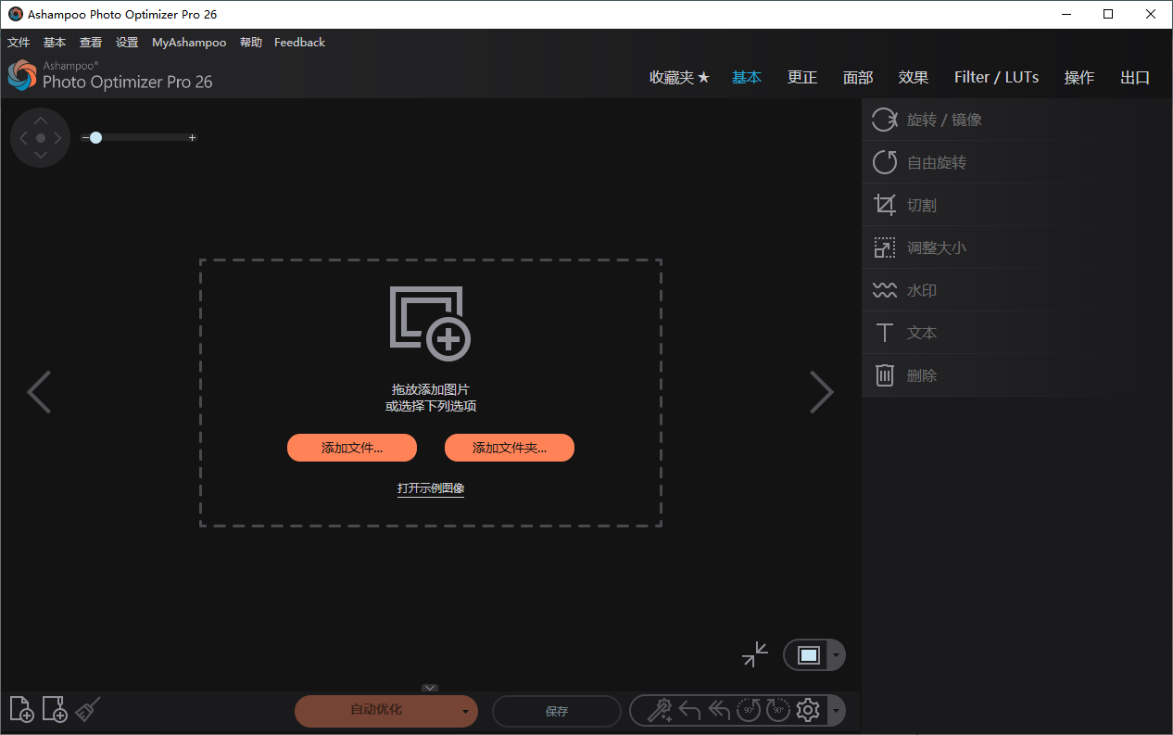Open the 切割 crop tool
The image size is (1173, 735).
921,204
